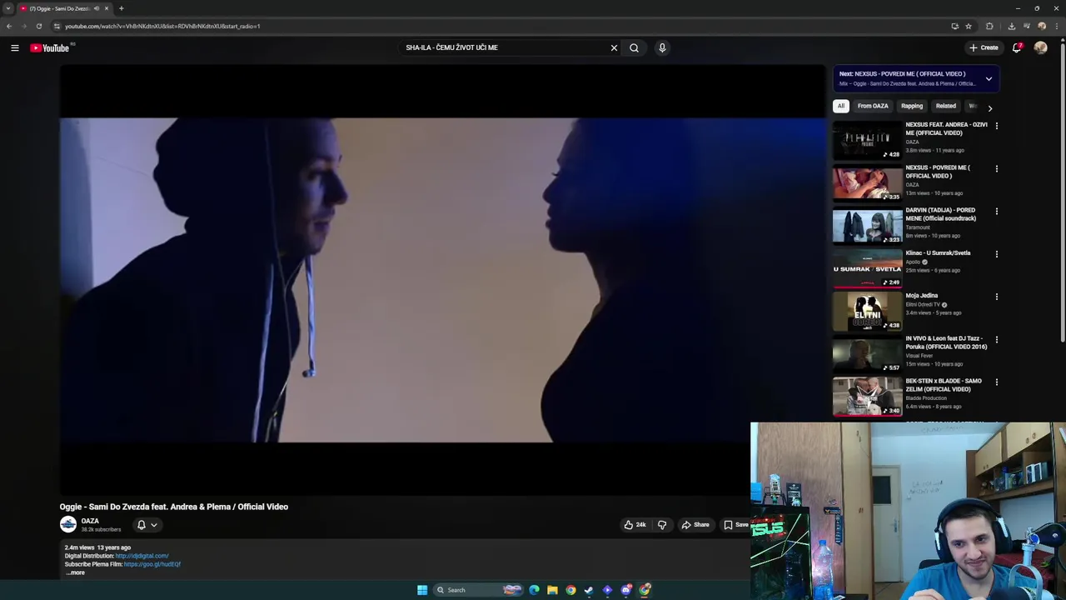Open the Moja Jedina video title

(x=922, y=296)
